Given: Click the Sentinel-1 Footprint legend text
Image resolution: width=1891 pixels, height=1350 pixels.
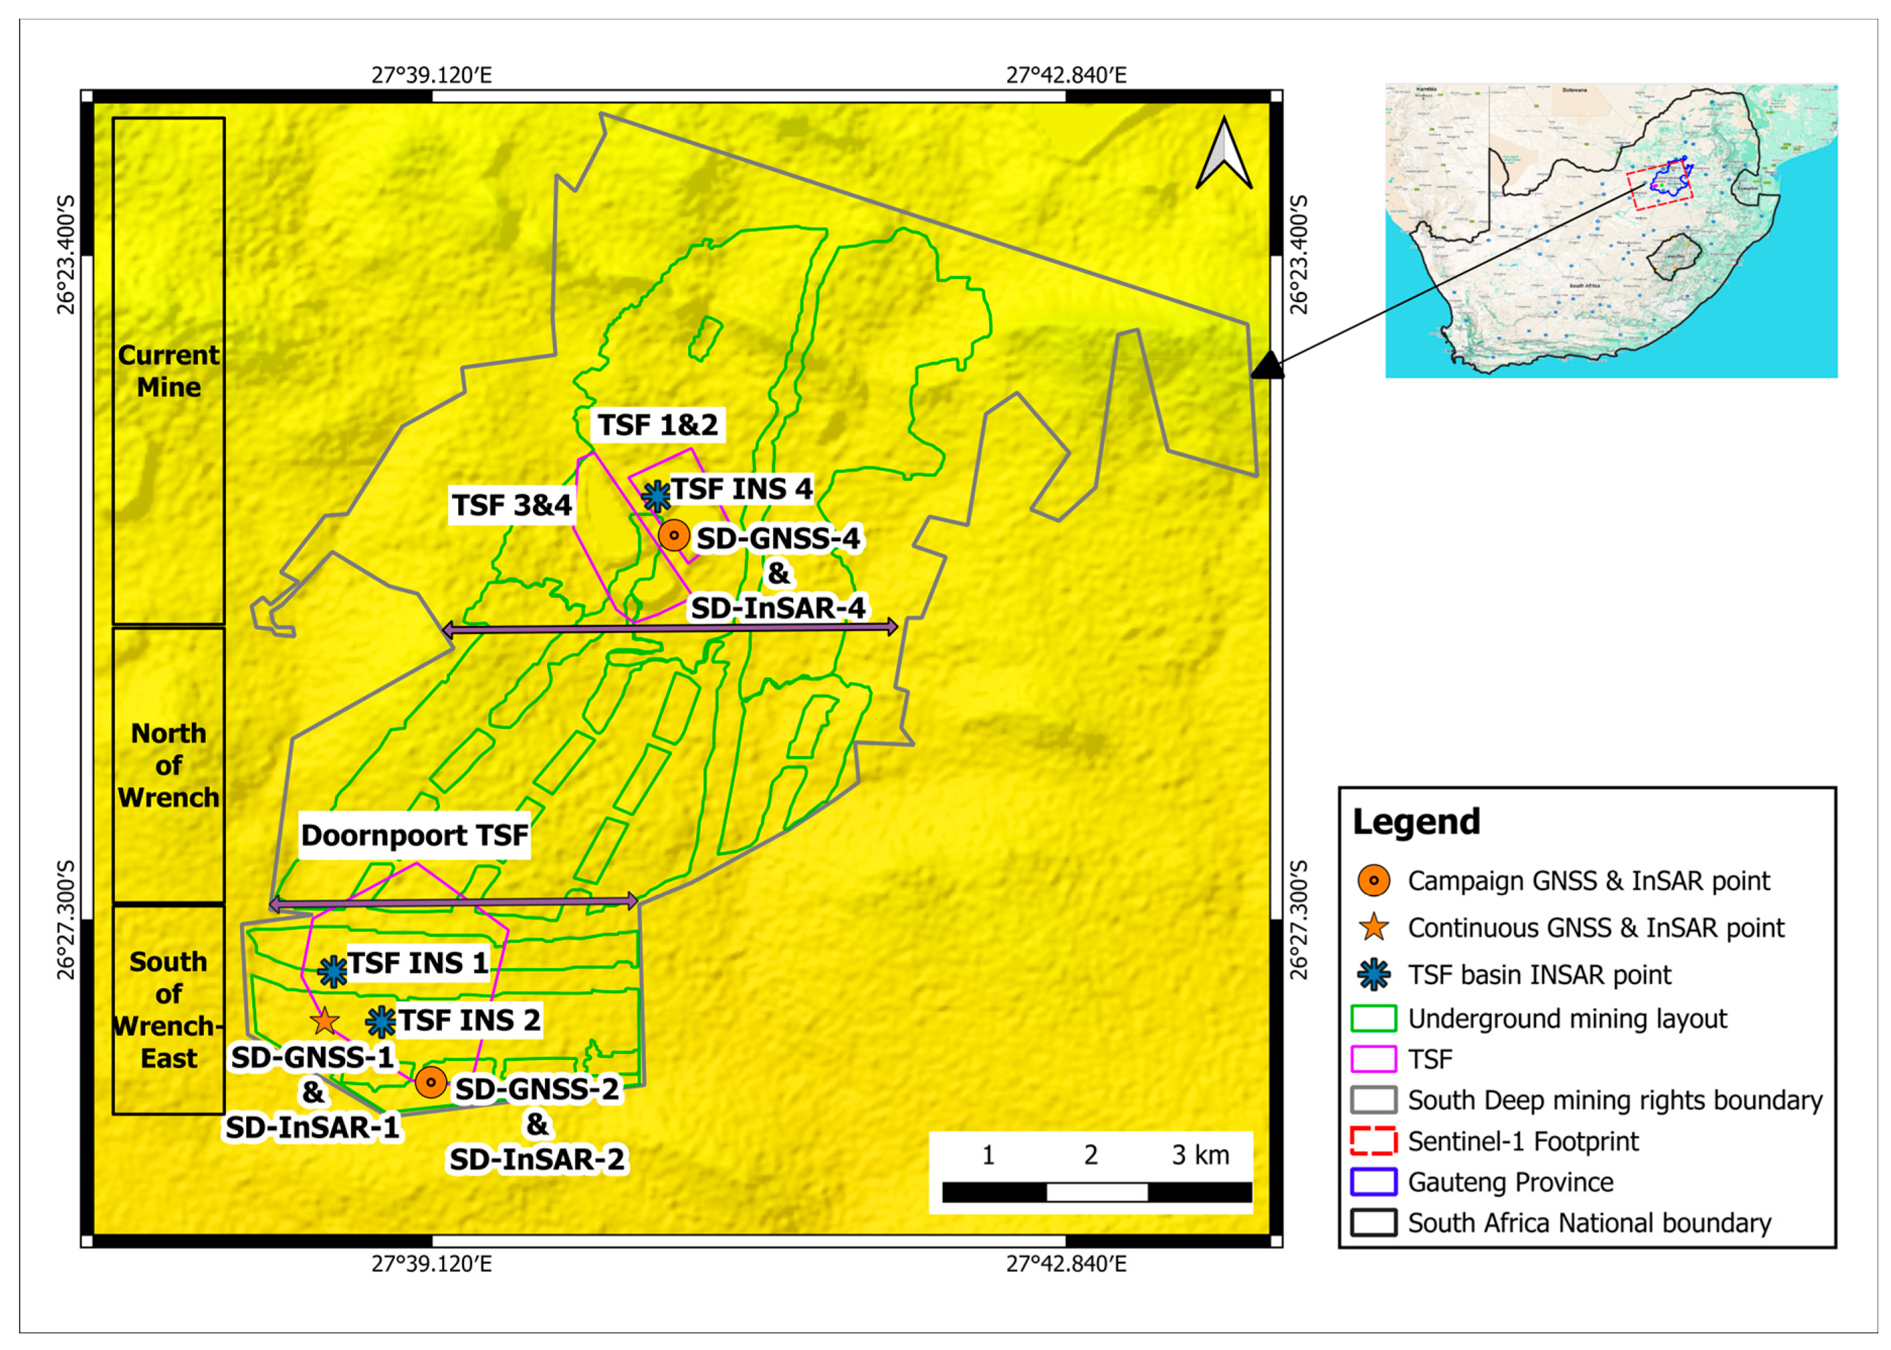Looking at the screenshot, I should click(x=1523, y=1141).
